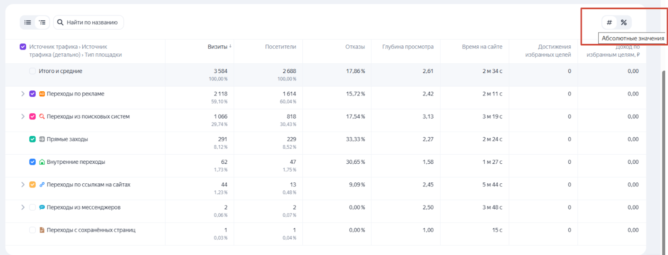
Task: Expand the Переходы по ссылкам на сайтах row
Action: coord(23,185)
